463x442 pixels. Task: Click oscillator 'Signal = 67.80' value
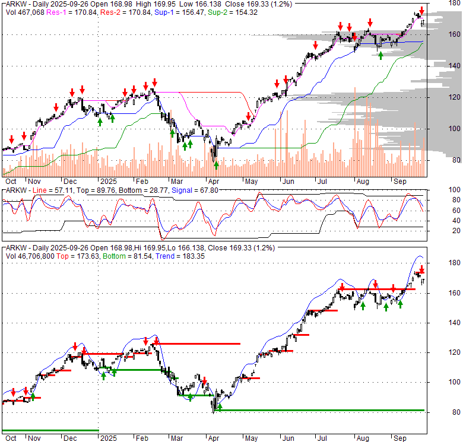[195, 190]
